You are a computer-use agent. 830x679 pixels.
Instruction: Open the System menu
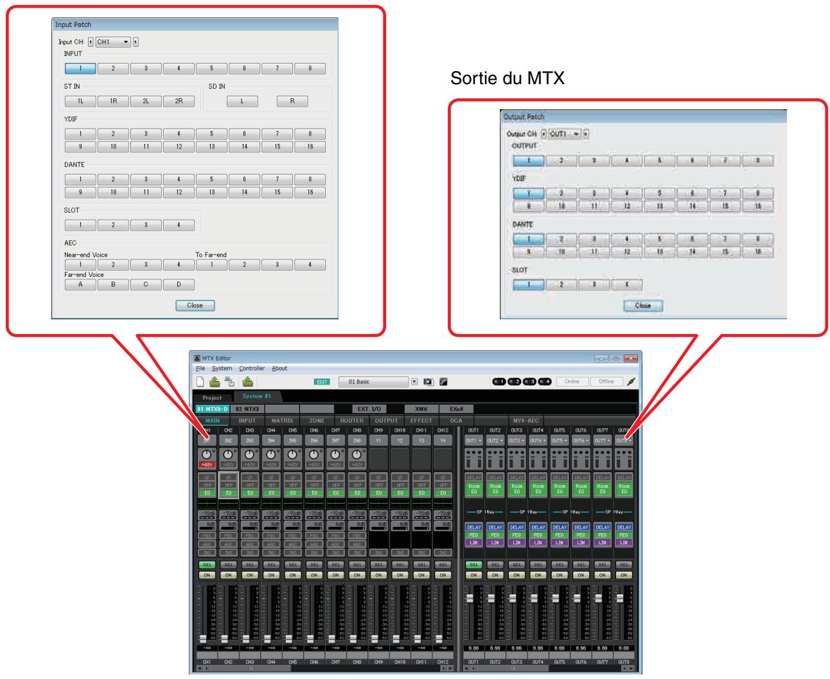point(222,369)
